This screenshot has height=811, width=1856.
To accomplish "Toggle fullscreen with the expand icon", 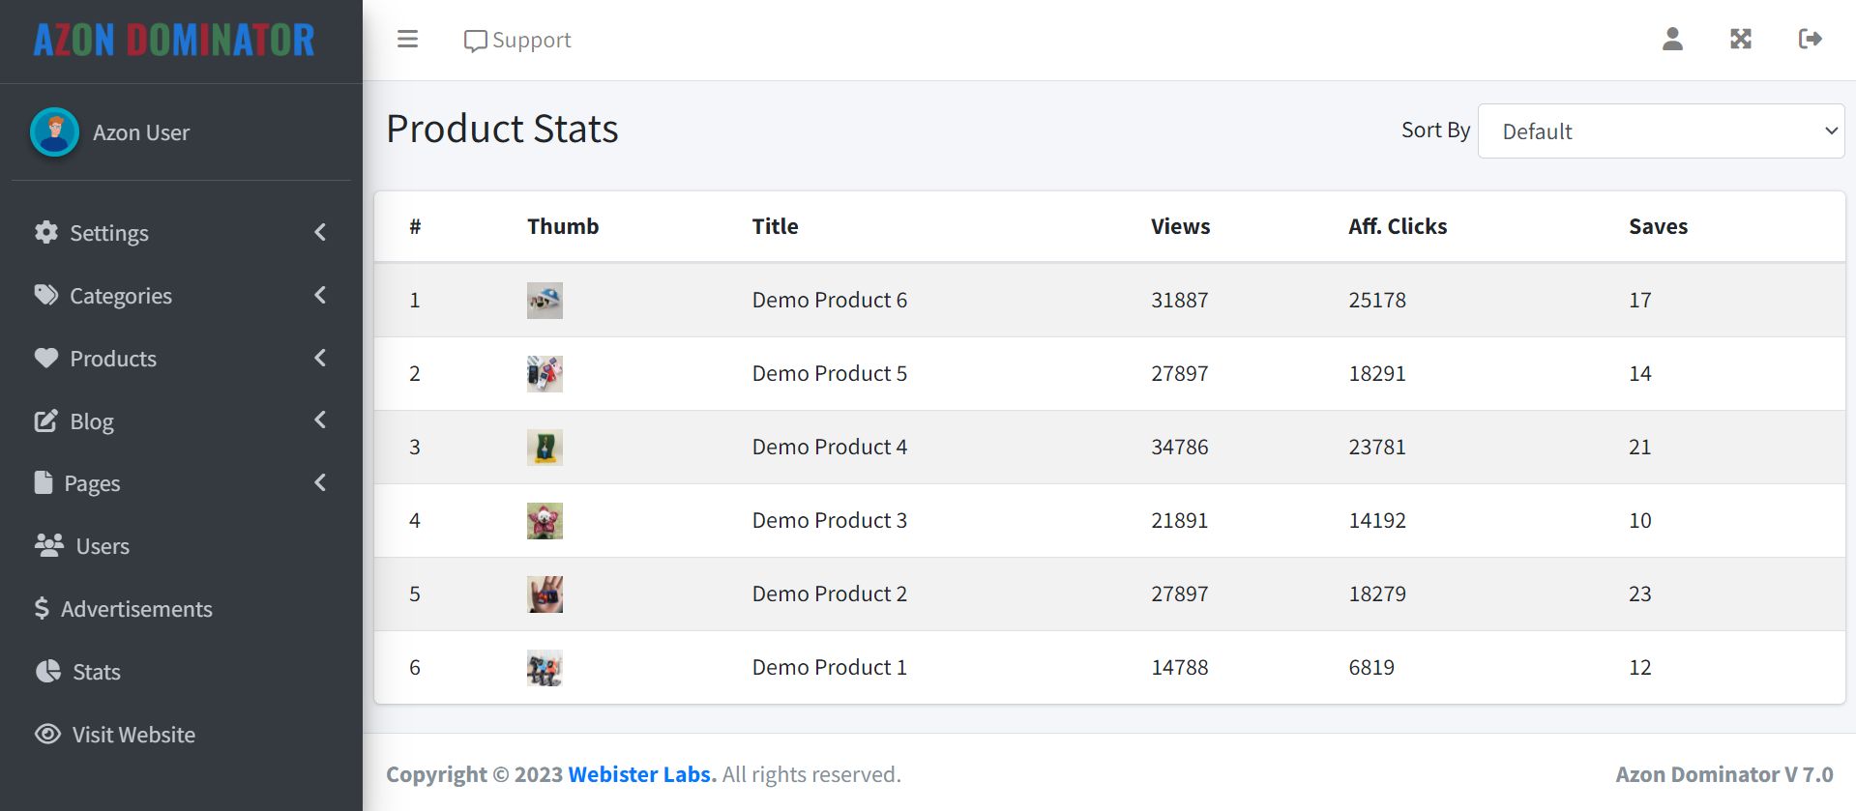I will click(1741, 40).
